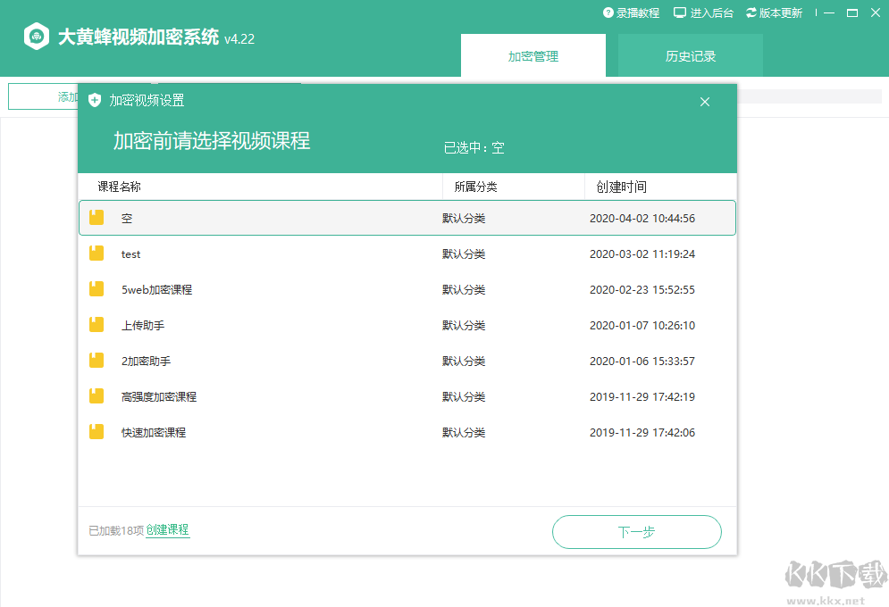Click the folder icon beside test course
Viewport: 889px width, 607px height.
tap(96, 254)
